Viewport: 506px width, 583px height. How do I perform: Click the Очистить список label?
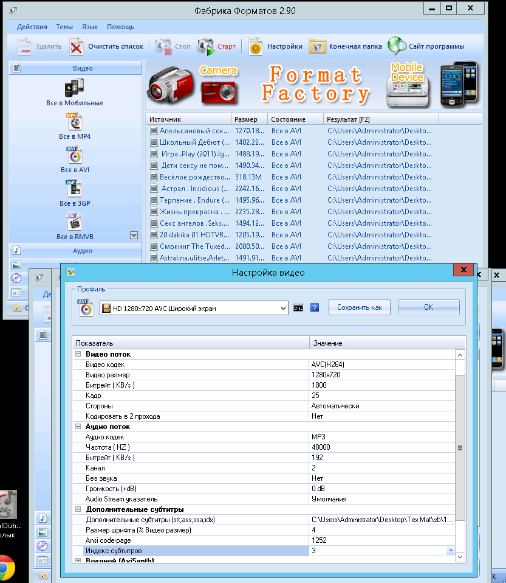pyautogui.click(x=115, y=46)
